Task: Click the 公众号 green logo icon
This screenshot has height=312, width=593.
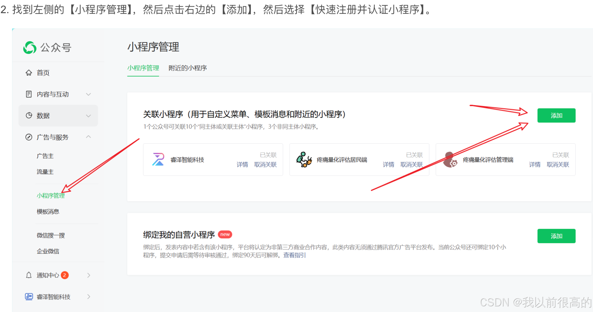Action: click(30, 47)
